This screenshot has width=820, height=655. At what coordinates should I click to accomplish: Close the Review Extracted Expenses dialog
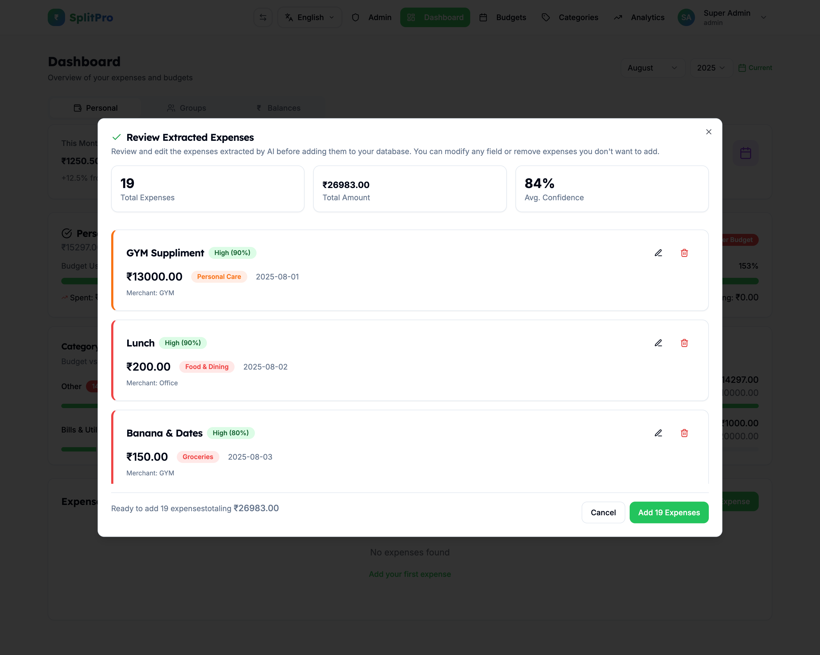point(709,132)
